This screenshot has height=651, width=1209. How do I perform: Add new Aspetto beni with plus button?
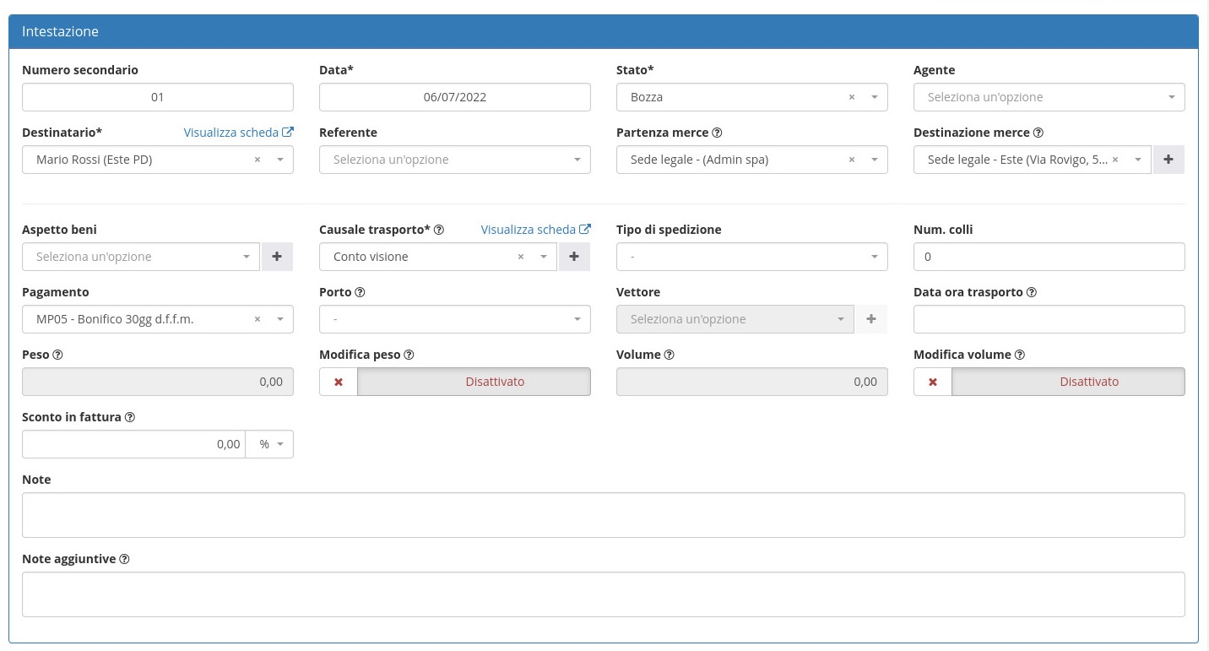277,257
